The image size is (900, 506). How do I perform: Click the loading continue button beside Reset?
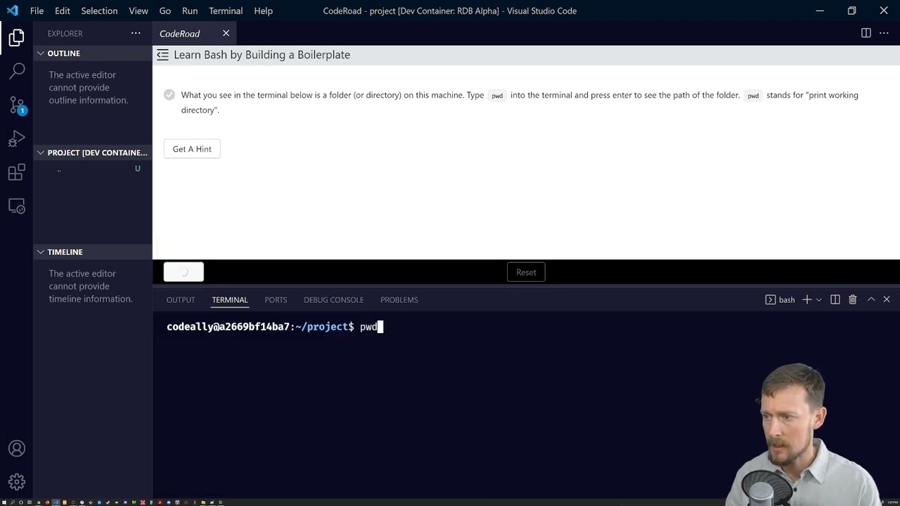point(184,272)
